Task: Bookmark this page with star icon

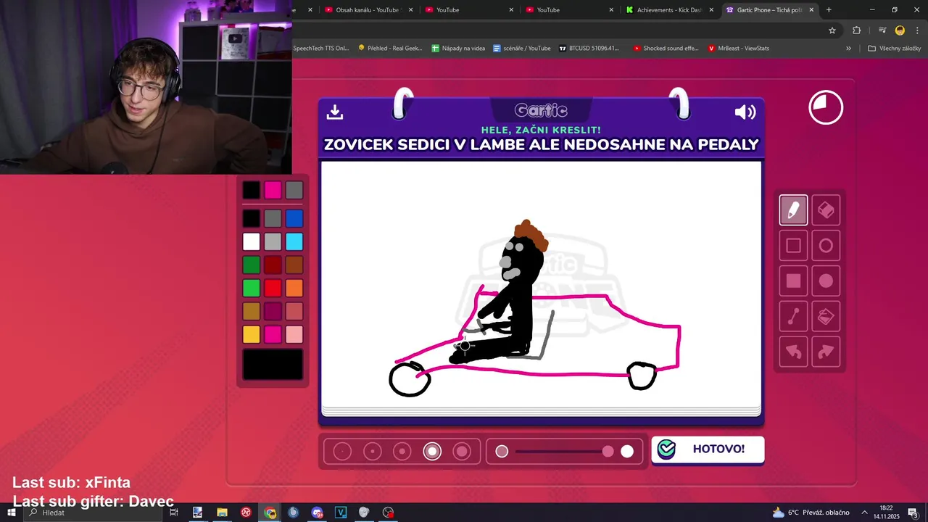Action: click(x=832, y=30)
